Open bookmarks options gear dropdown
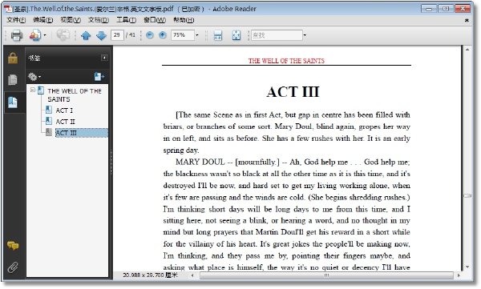This screenshot has height=289, width=481. click(x=34, y=77)
